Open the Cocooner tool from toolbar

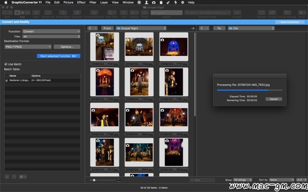click(77, 13)
